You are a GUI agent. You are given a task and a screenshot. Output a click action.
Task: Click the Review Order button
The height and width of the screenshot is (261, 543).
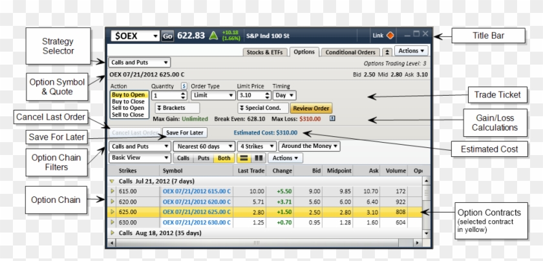[311, 109]
